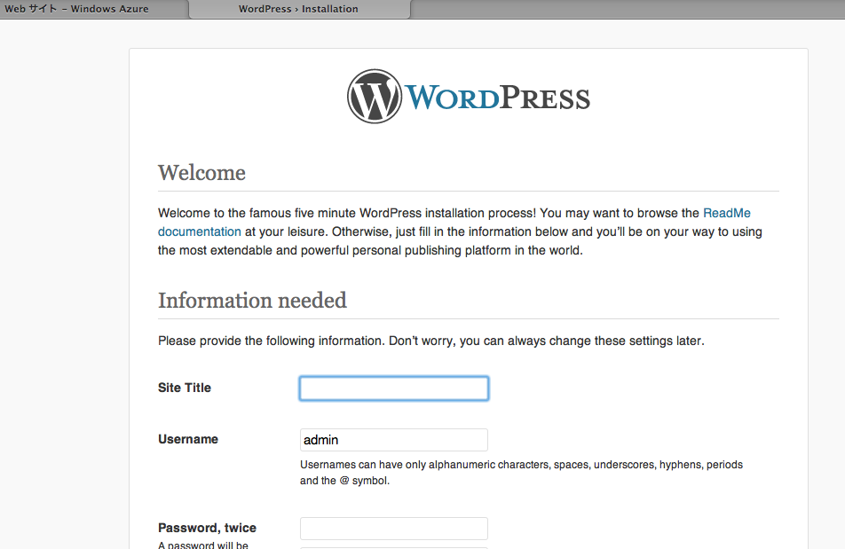Click the first Password input field
The width and height of the screenshot is (845, 549).
point(394,529)
